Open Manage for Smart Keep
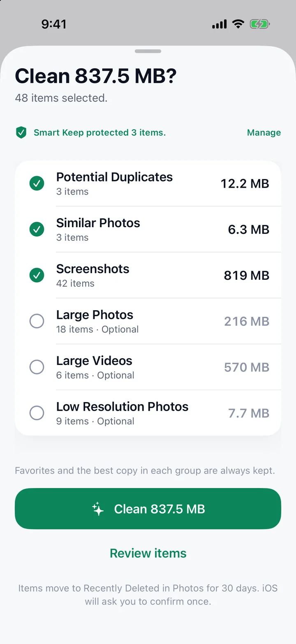Screen dimensions: 296x644 [x=264, y=133]
